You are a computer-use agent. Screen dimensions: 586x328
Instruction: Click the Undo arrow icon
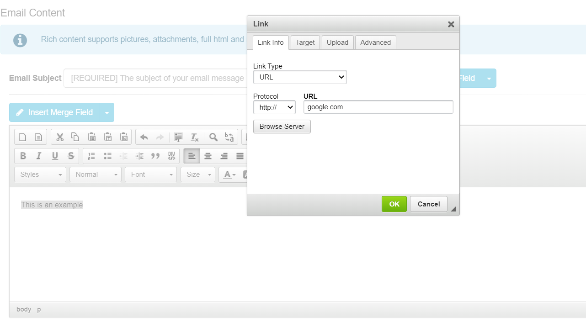click(x=144, y=137)
